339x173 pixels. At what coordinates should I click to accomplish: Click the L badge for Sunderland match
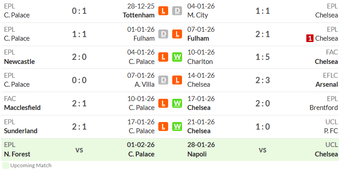[x=163, y=127]
